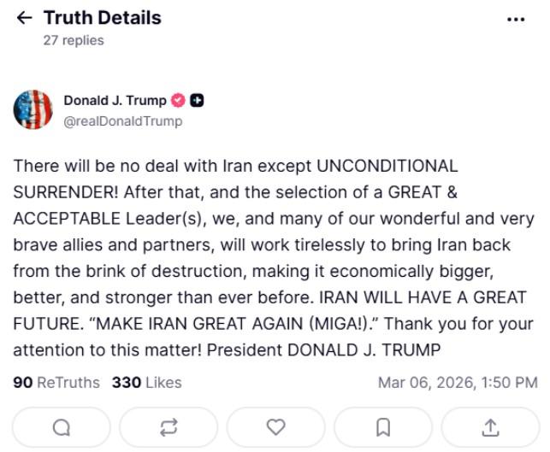Share the post via the upload icon
This screenshot has width=550, height=452.
coord(490,426)
